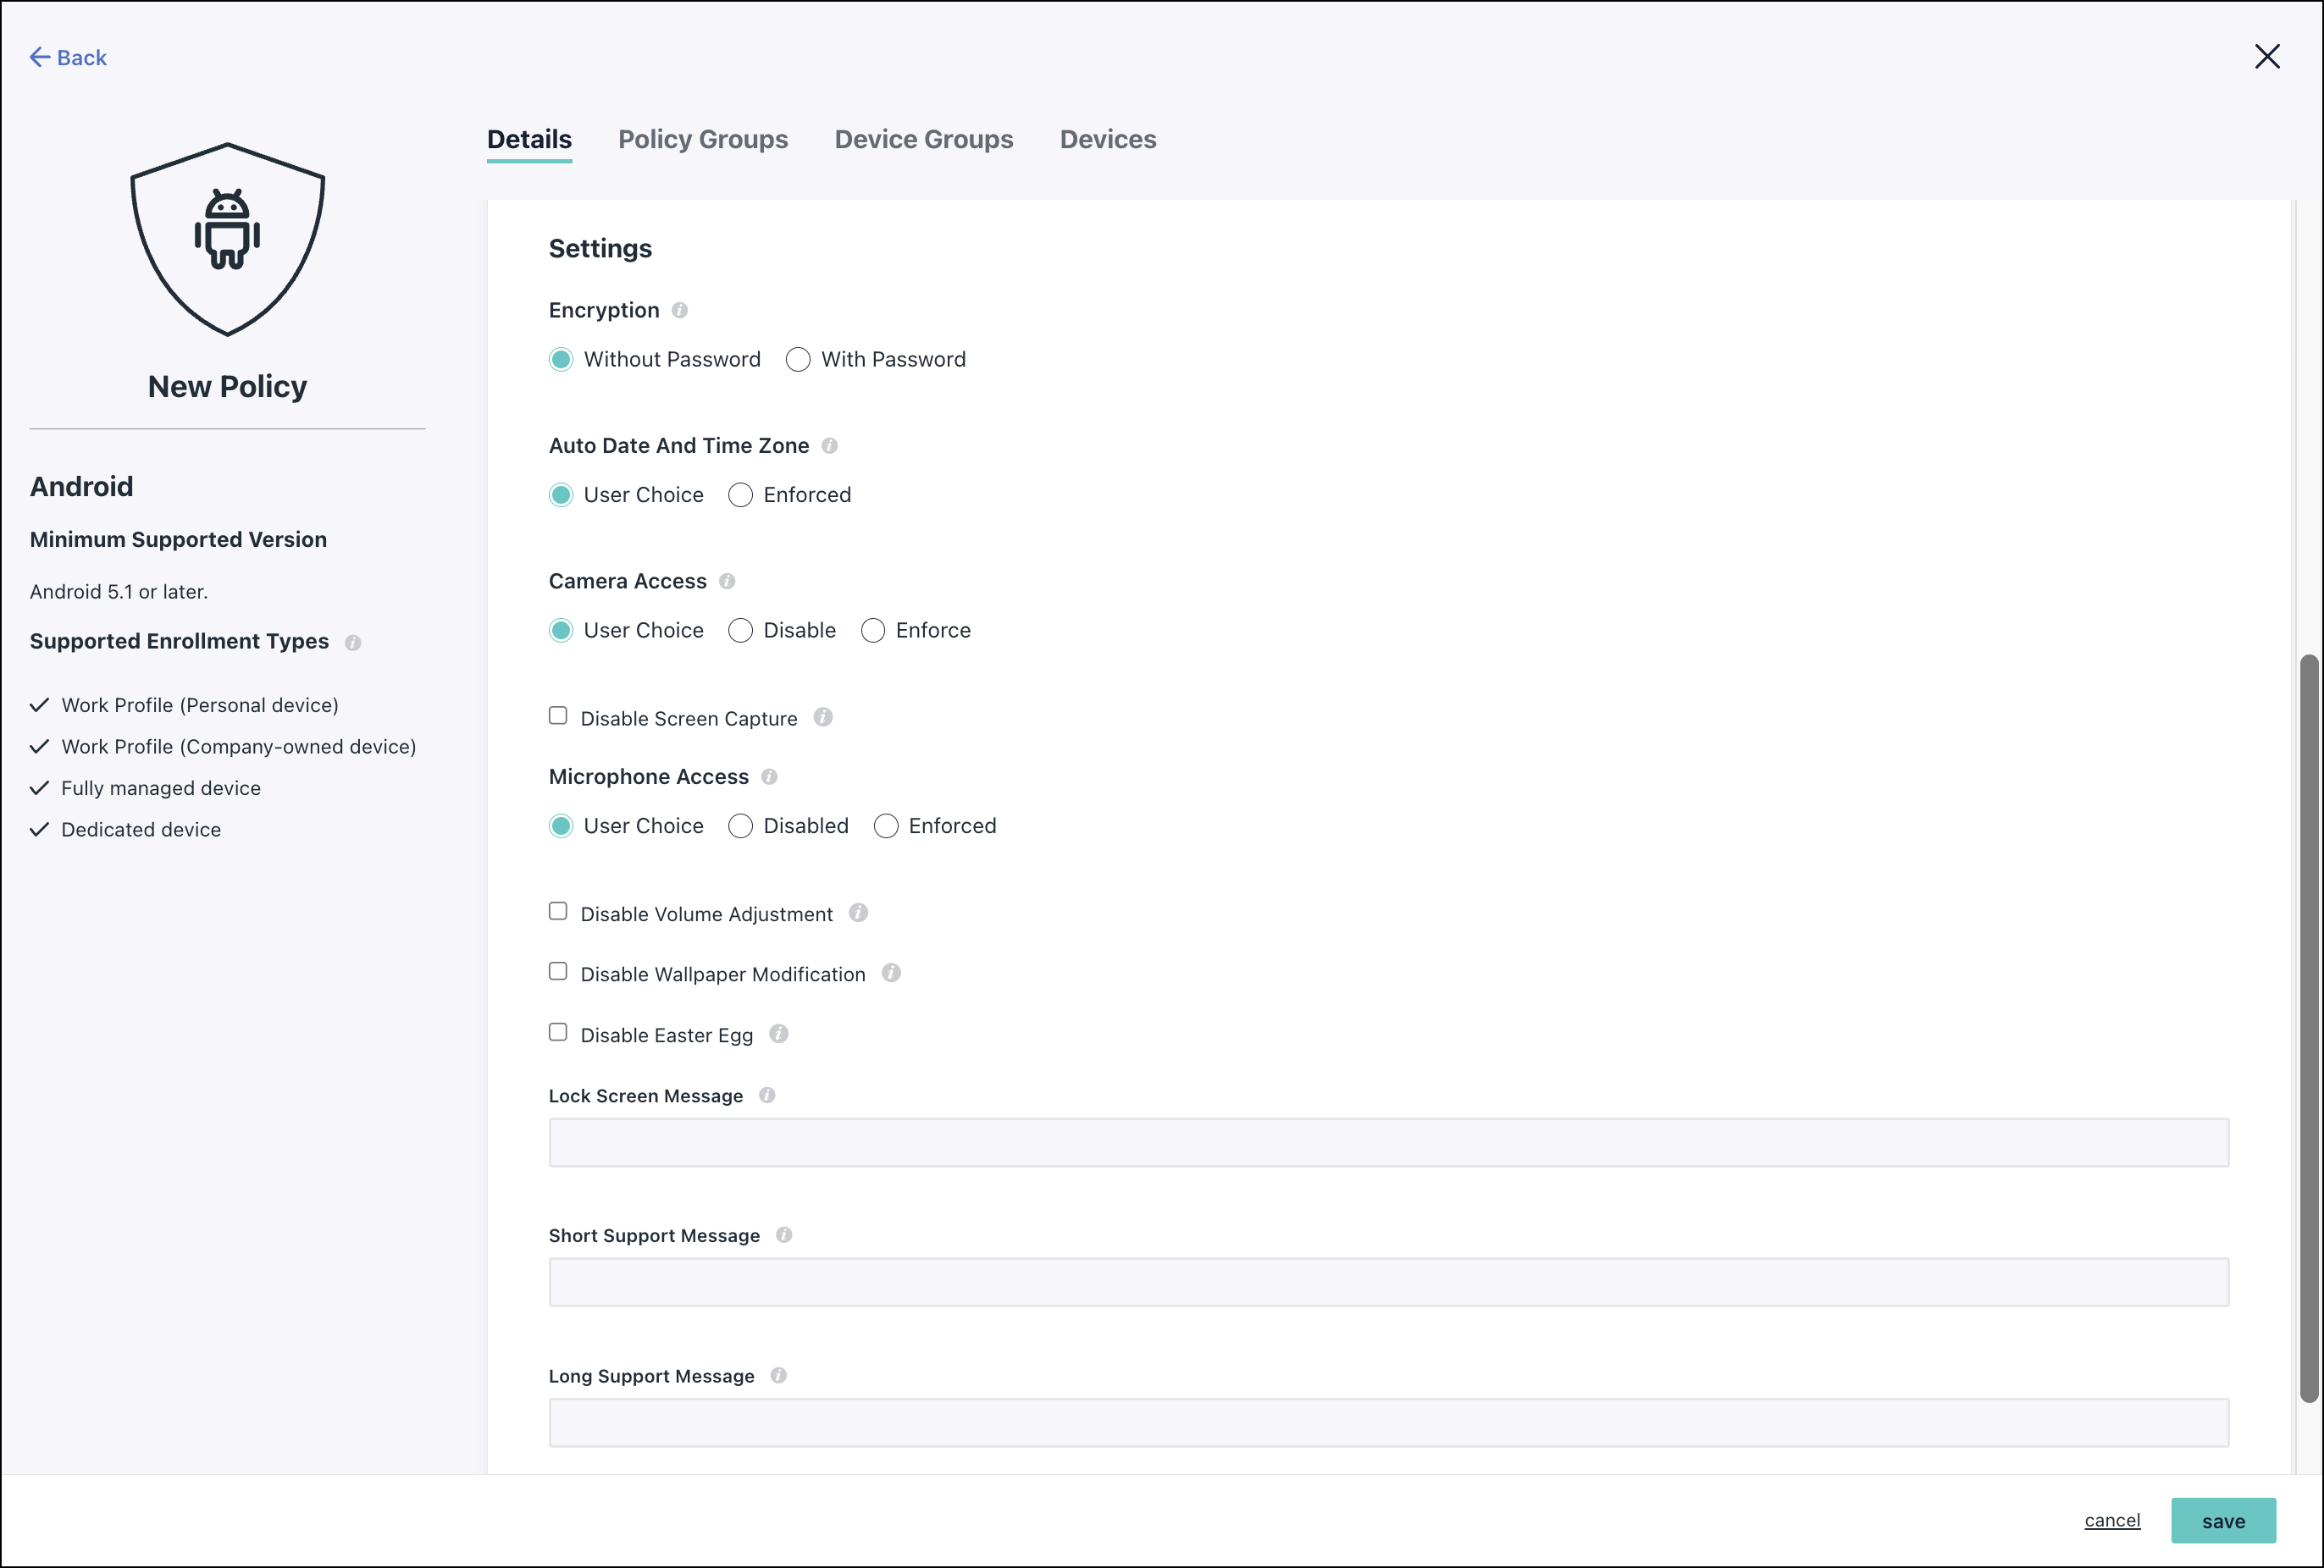Click the Encryption info tooltip icon
The image size is (2324, 1568).
pyautogui.click(x=681, y=310)
